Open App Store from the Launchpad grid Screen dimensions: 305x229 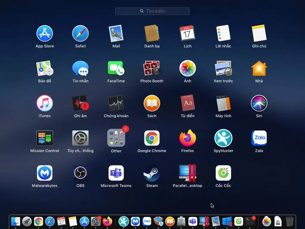(x=45, y=33)
